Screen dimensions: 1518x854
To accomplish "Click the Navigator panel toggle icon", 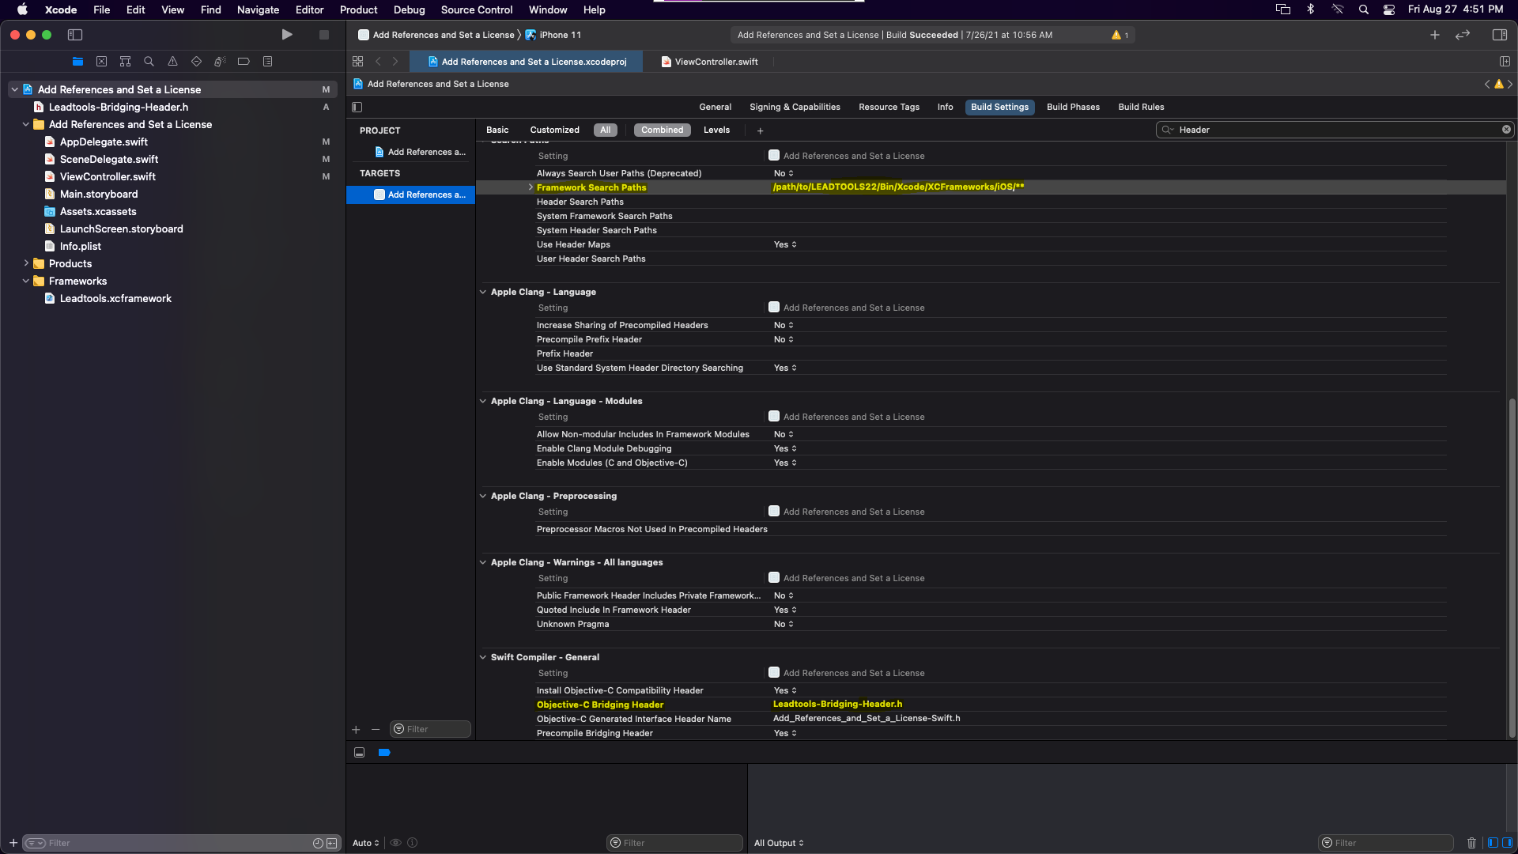I will (74, 35).
